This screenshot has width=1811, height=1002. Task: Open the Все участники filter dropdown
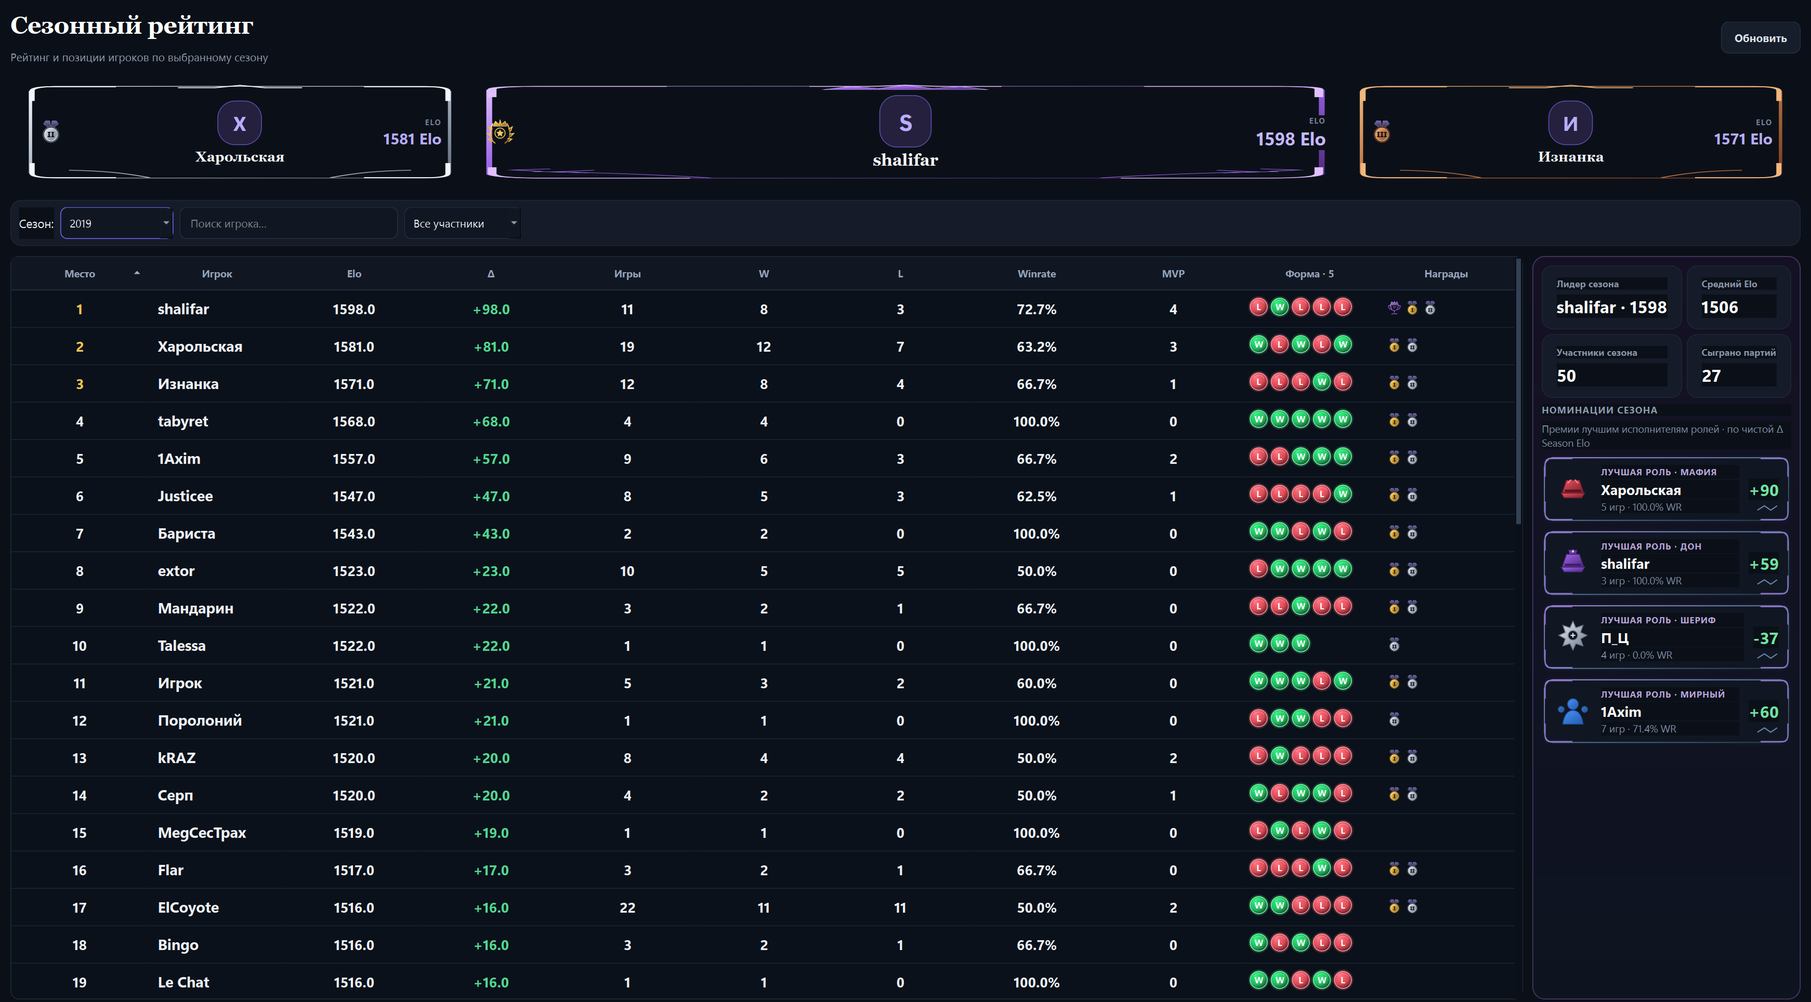[462, 223]
